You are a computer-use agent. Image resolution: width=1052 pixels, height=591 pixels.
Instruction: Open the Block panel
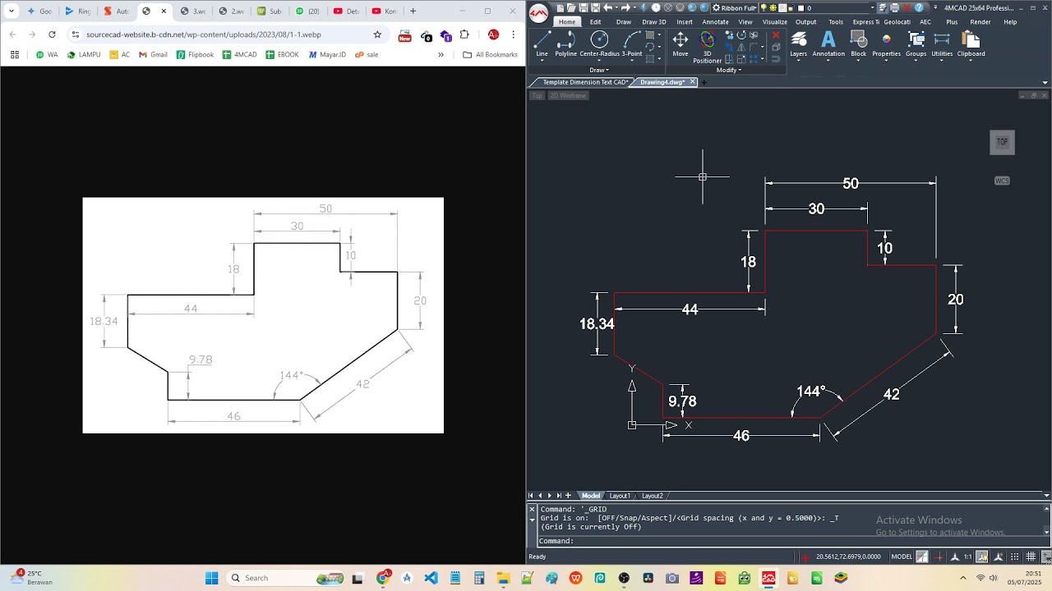coord(858,44)
